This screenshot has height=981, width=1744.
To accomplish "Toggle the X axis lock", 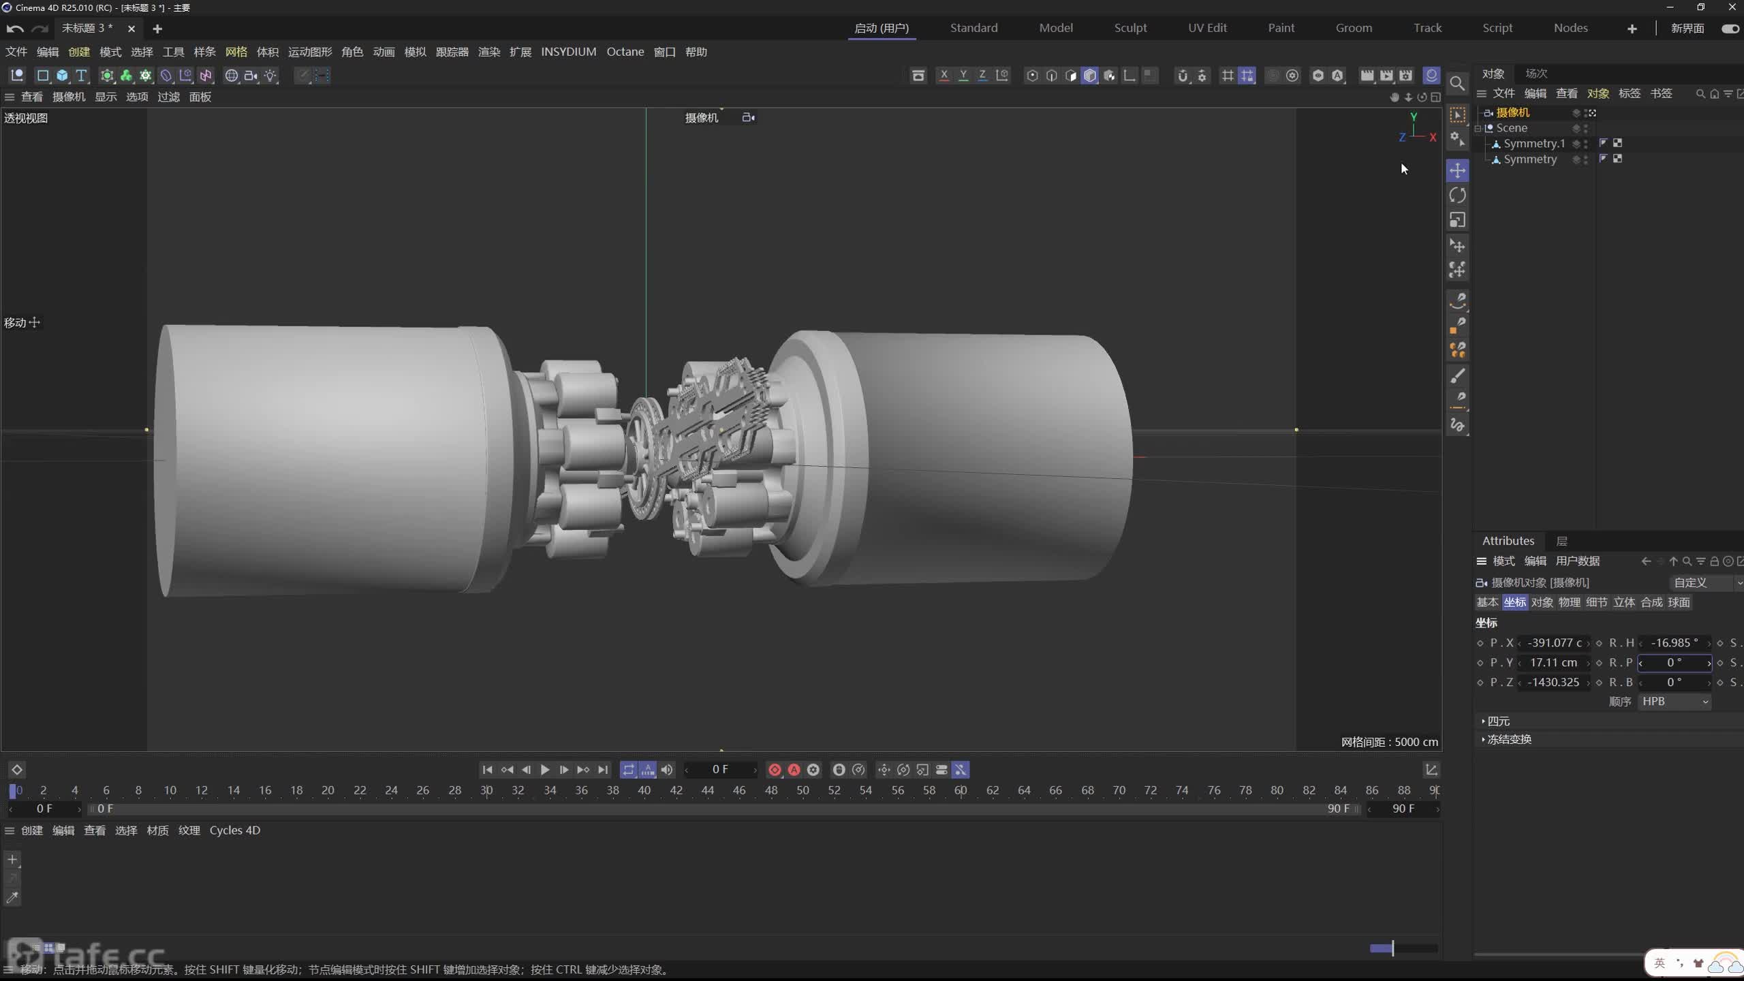I will click(x=944, y=76).
